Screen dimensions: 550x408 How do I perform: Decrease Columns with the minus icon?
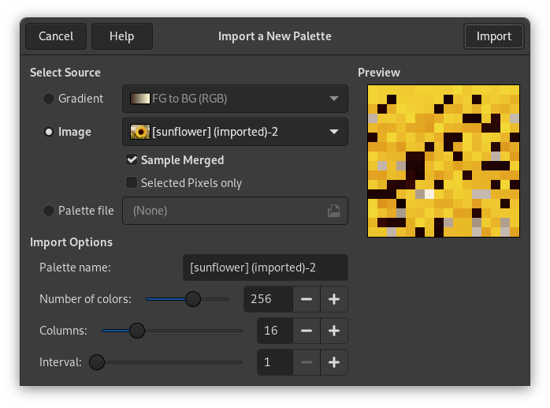coord(307,331)
